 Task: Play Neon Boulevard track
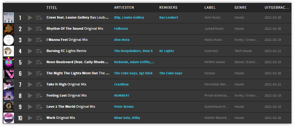[x=30, y=62]
